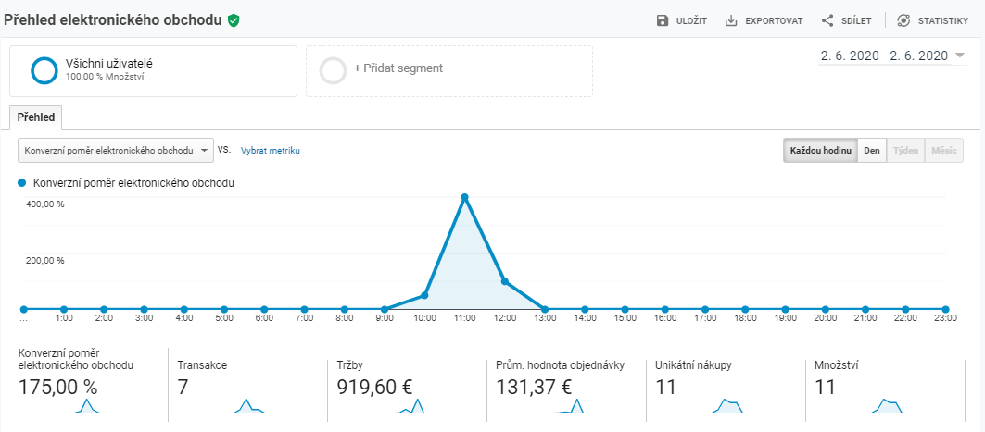Click the Unikátní nákupy metric label

(x=693, y=364)
